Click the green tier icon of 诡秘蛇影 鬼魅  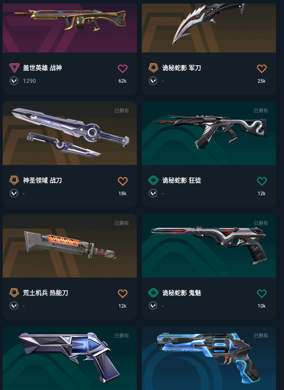153,293
